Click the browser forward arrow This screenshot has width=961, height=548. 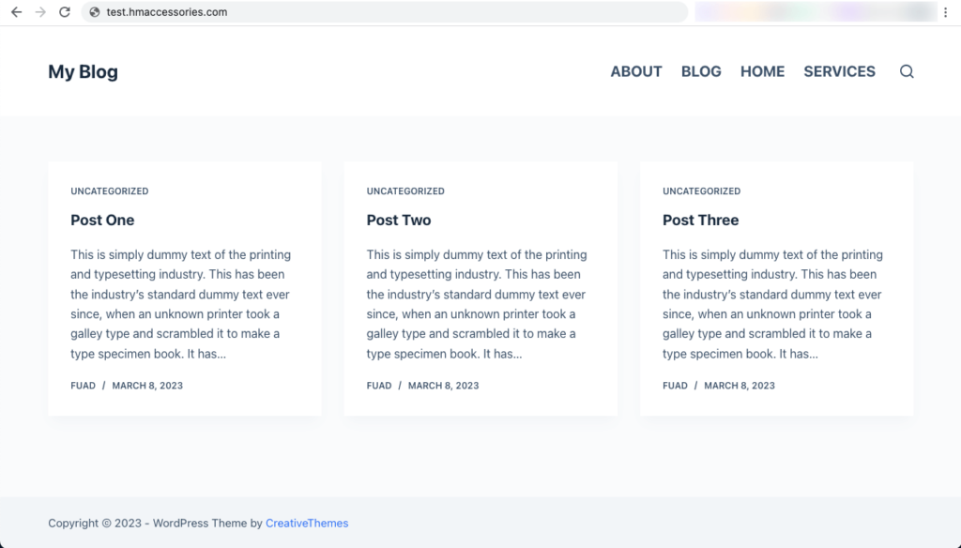point(40,12)
